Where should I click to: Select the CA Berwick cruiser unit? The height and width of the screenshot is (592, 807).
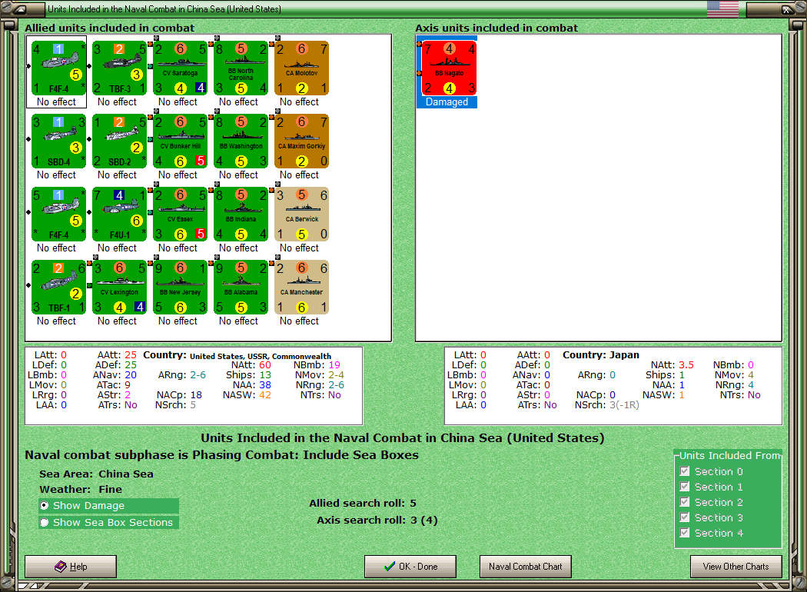[x=301, y=215]
